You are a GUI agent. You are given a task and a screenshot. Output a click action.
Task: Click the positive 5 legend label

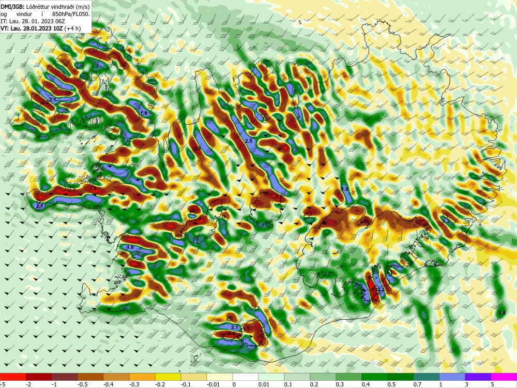point(492,384)
